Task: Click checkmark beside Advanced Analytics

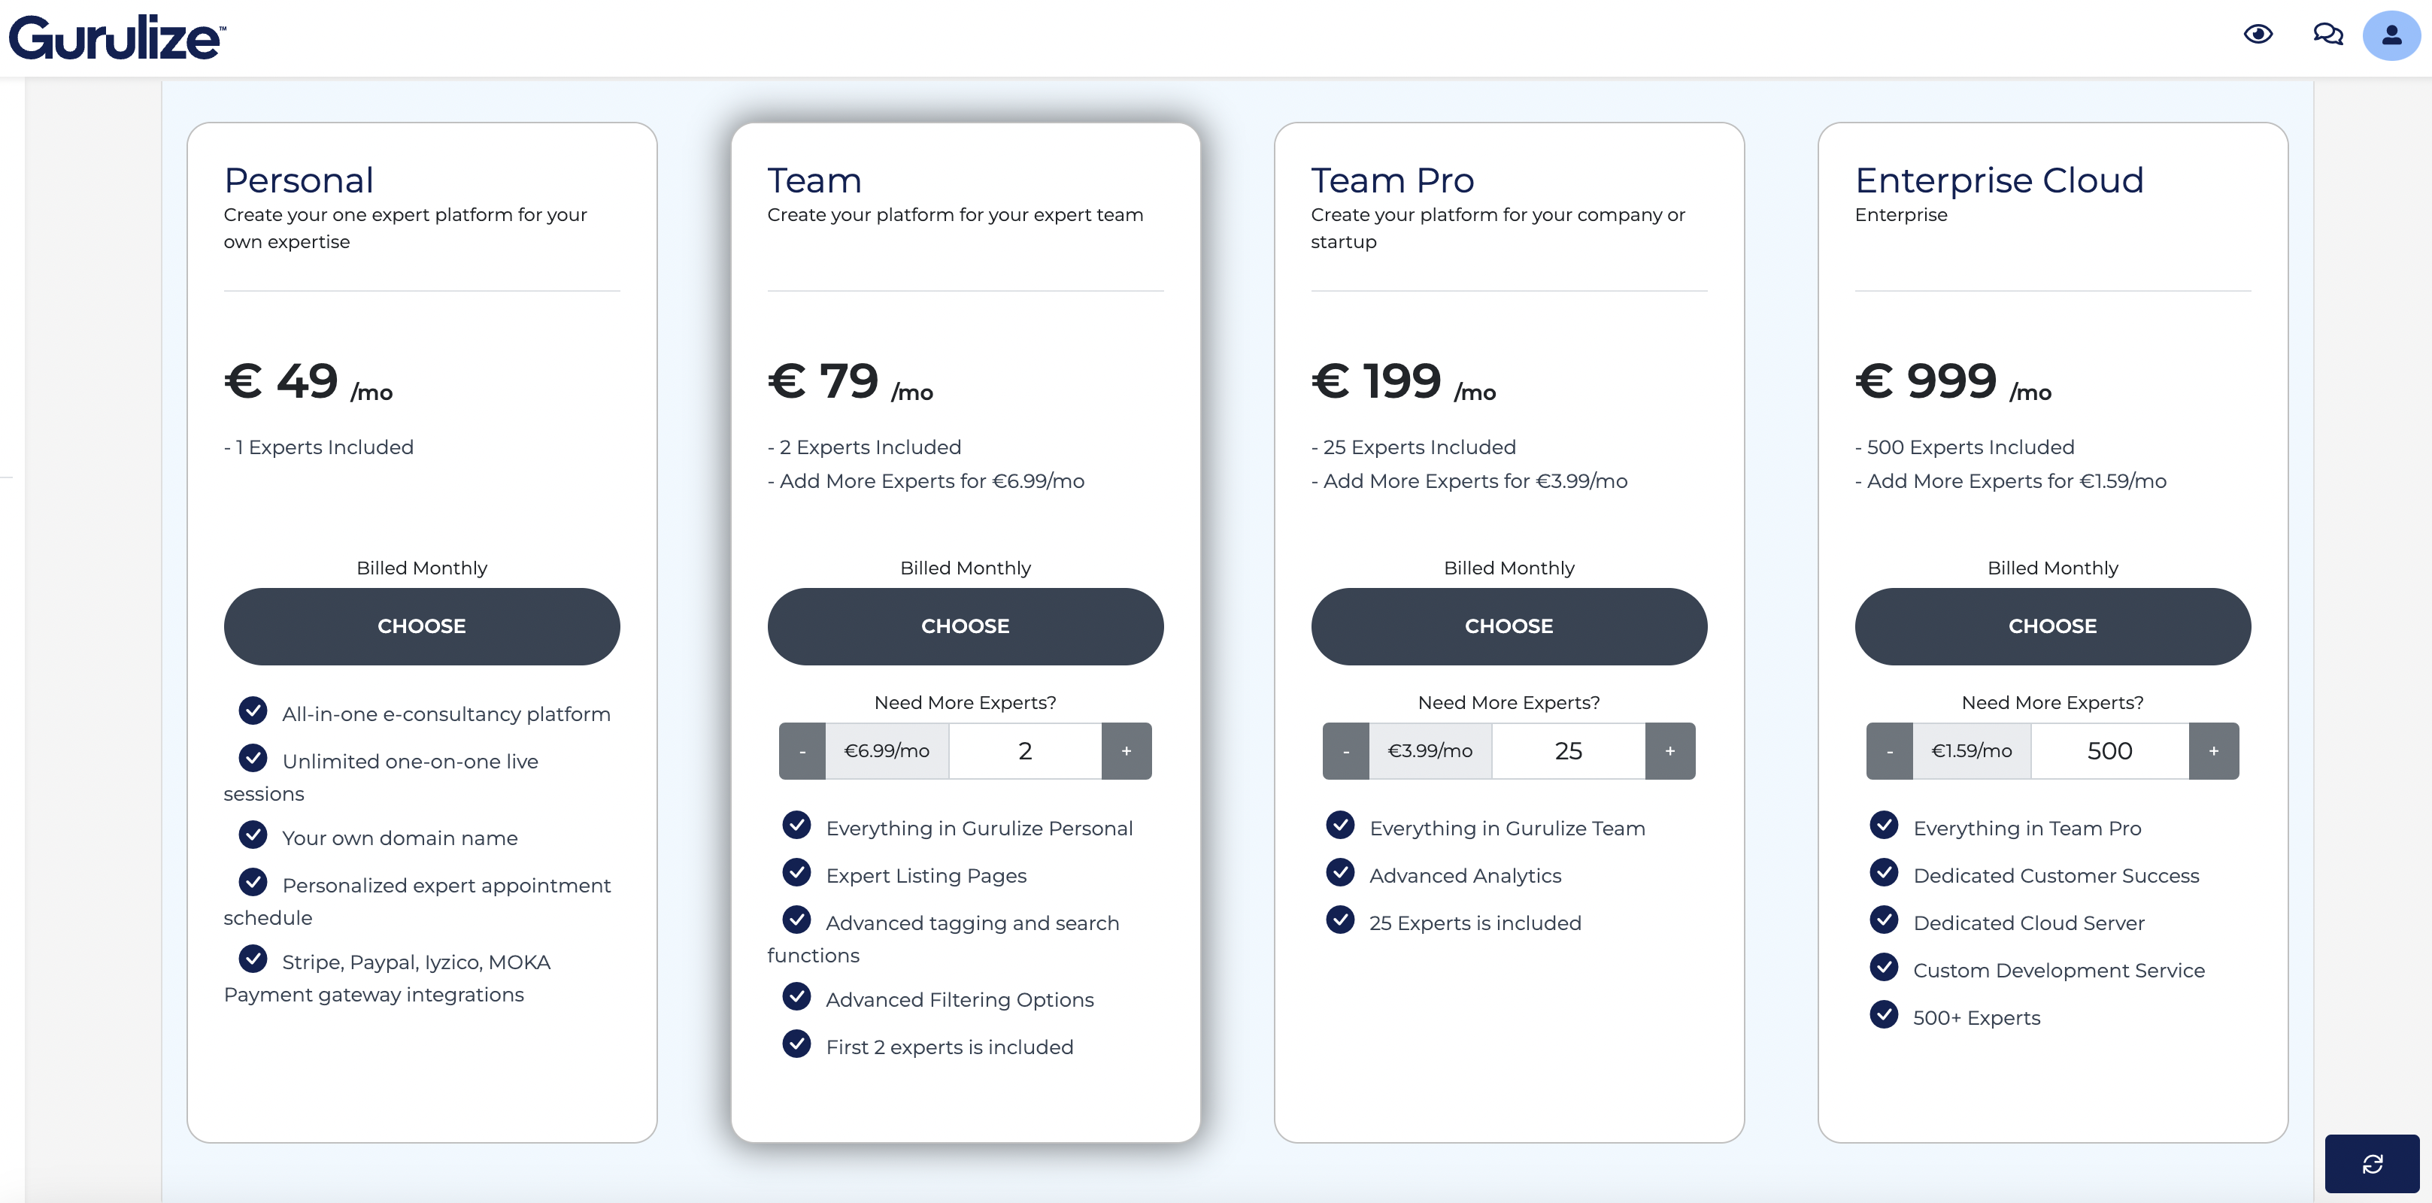Action: (x=1341, y=872)
